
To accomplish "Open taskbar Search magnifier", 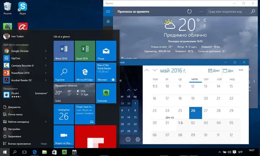I will click(15, 152).
